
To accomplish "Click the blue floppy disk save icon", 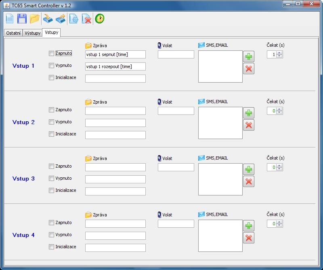I will coord(22,19).
